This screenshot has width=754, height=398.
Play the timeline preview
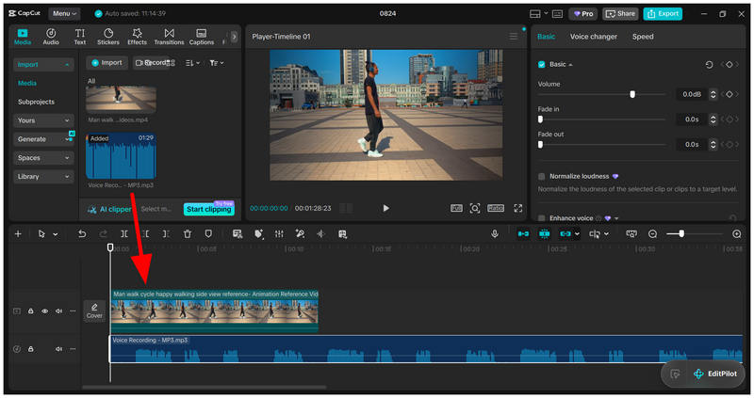coord(385,208)
